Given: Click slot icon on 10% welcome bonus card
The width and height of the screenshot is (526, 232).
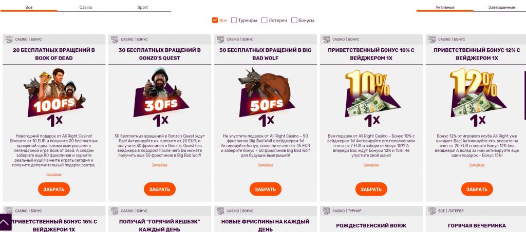Looking at the screenshot, I should [x=326, y=40].
